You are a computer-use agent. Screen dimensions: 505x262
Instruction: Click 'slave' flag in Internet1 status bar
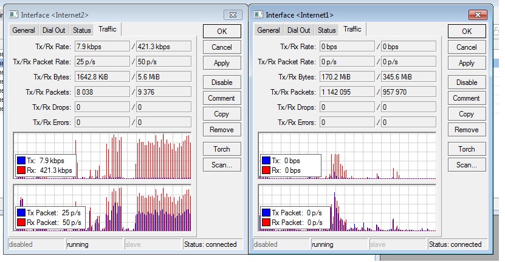378,244
